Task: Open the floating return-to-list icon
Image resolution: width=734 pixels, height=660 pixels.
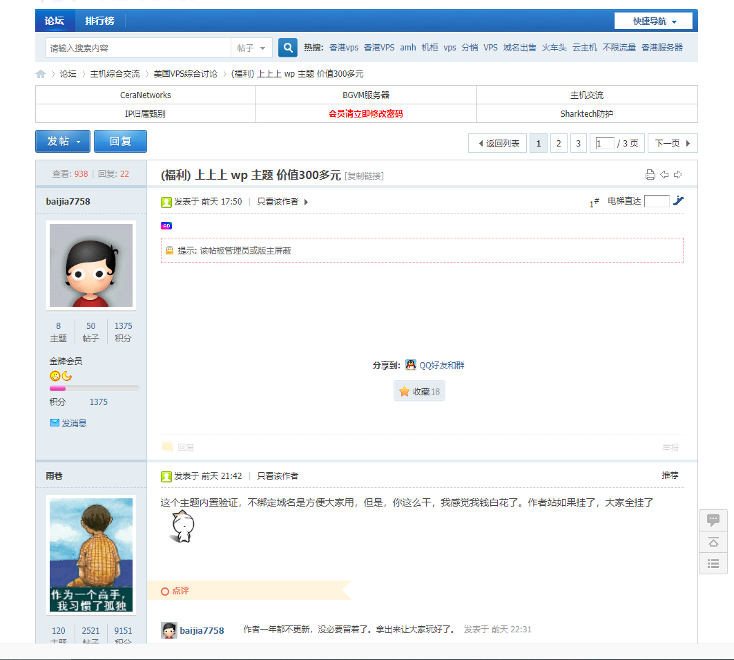Action: tap(713, 563)
